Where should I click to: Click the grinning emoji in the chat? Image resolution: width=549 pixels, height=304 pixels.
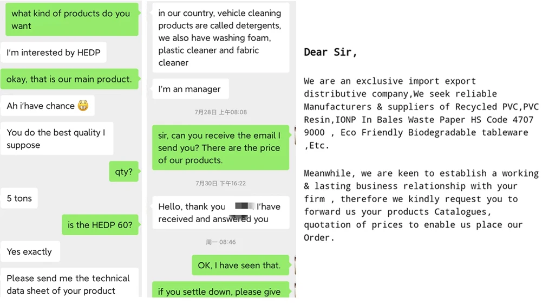(83, 106)
